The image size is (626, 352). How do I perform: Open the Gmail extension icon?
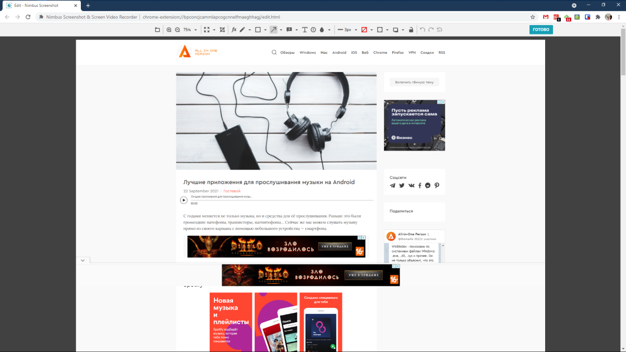(546, 17)
